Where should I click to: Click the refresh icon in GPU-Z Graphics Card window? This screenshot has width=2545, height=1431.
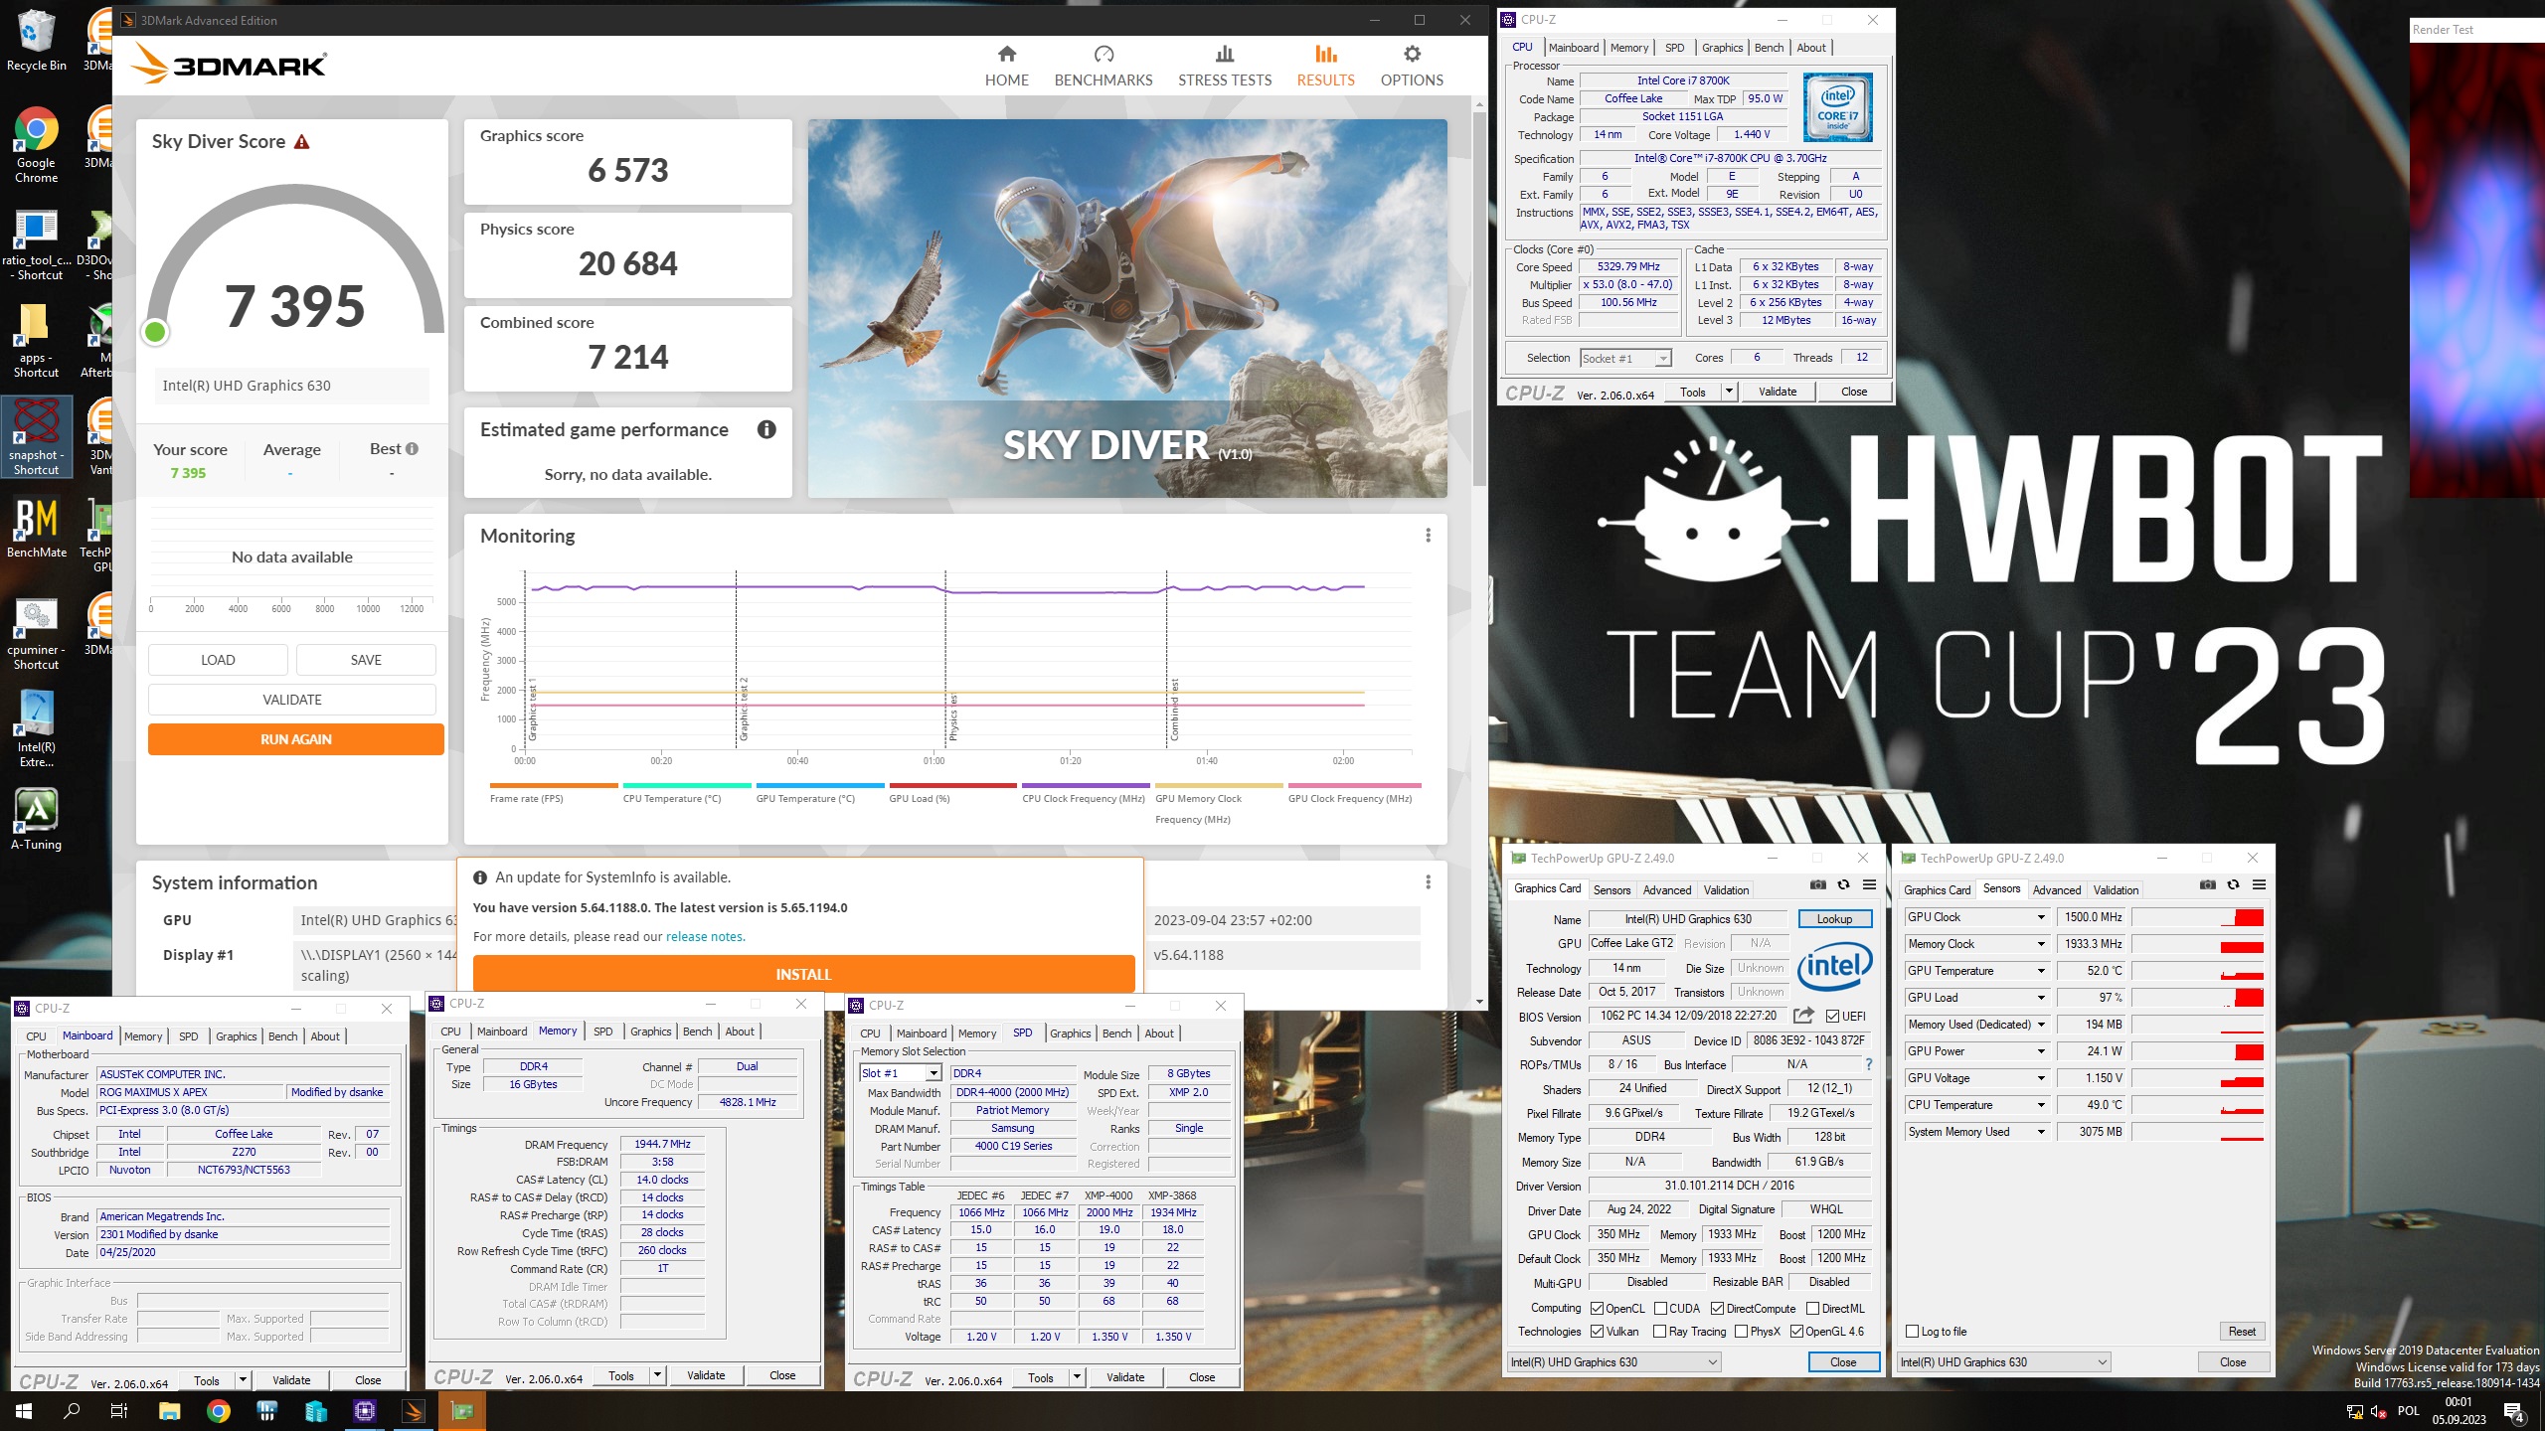coord(1843,884)
